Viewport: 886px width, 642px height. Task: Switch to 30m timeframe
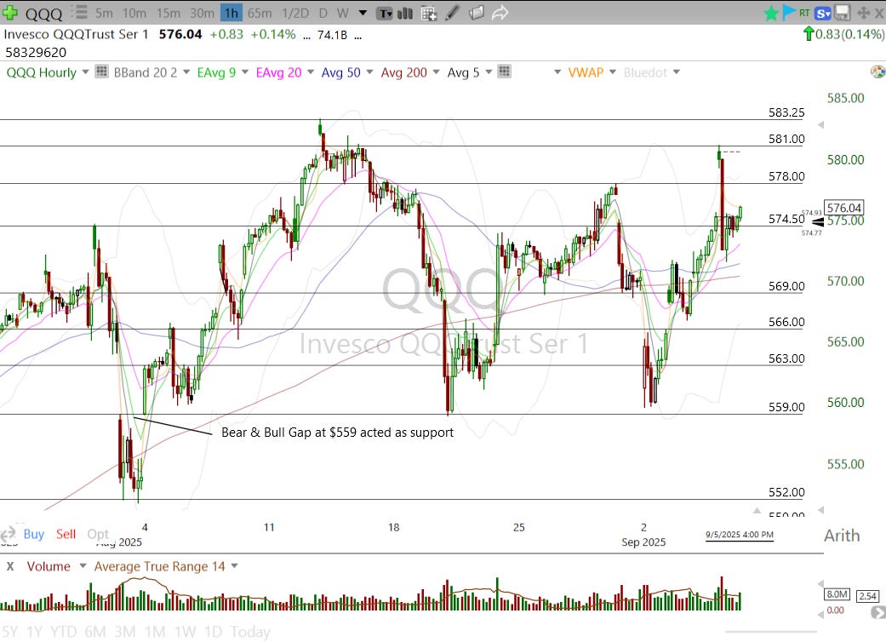(202, 13)
